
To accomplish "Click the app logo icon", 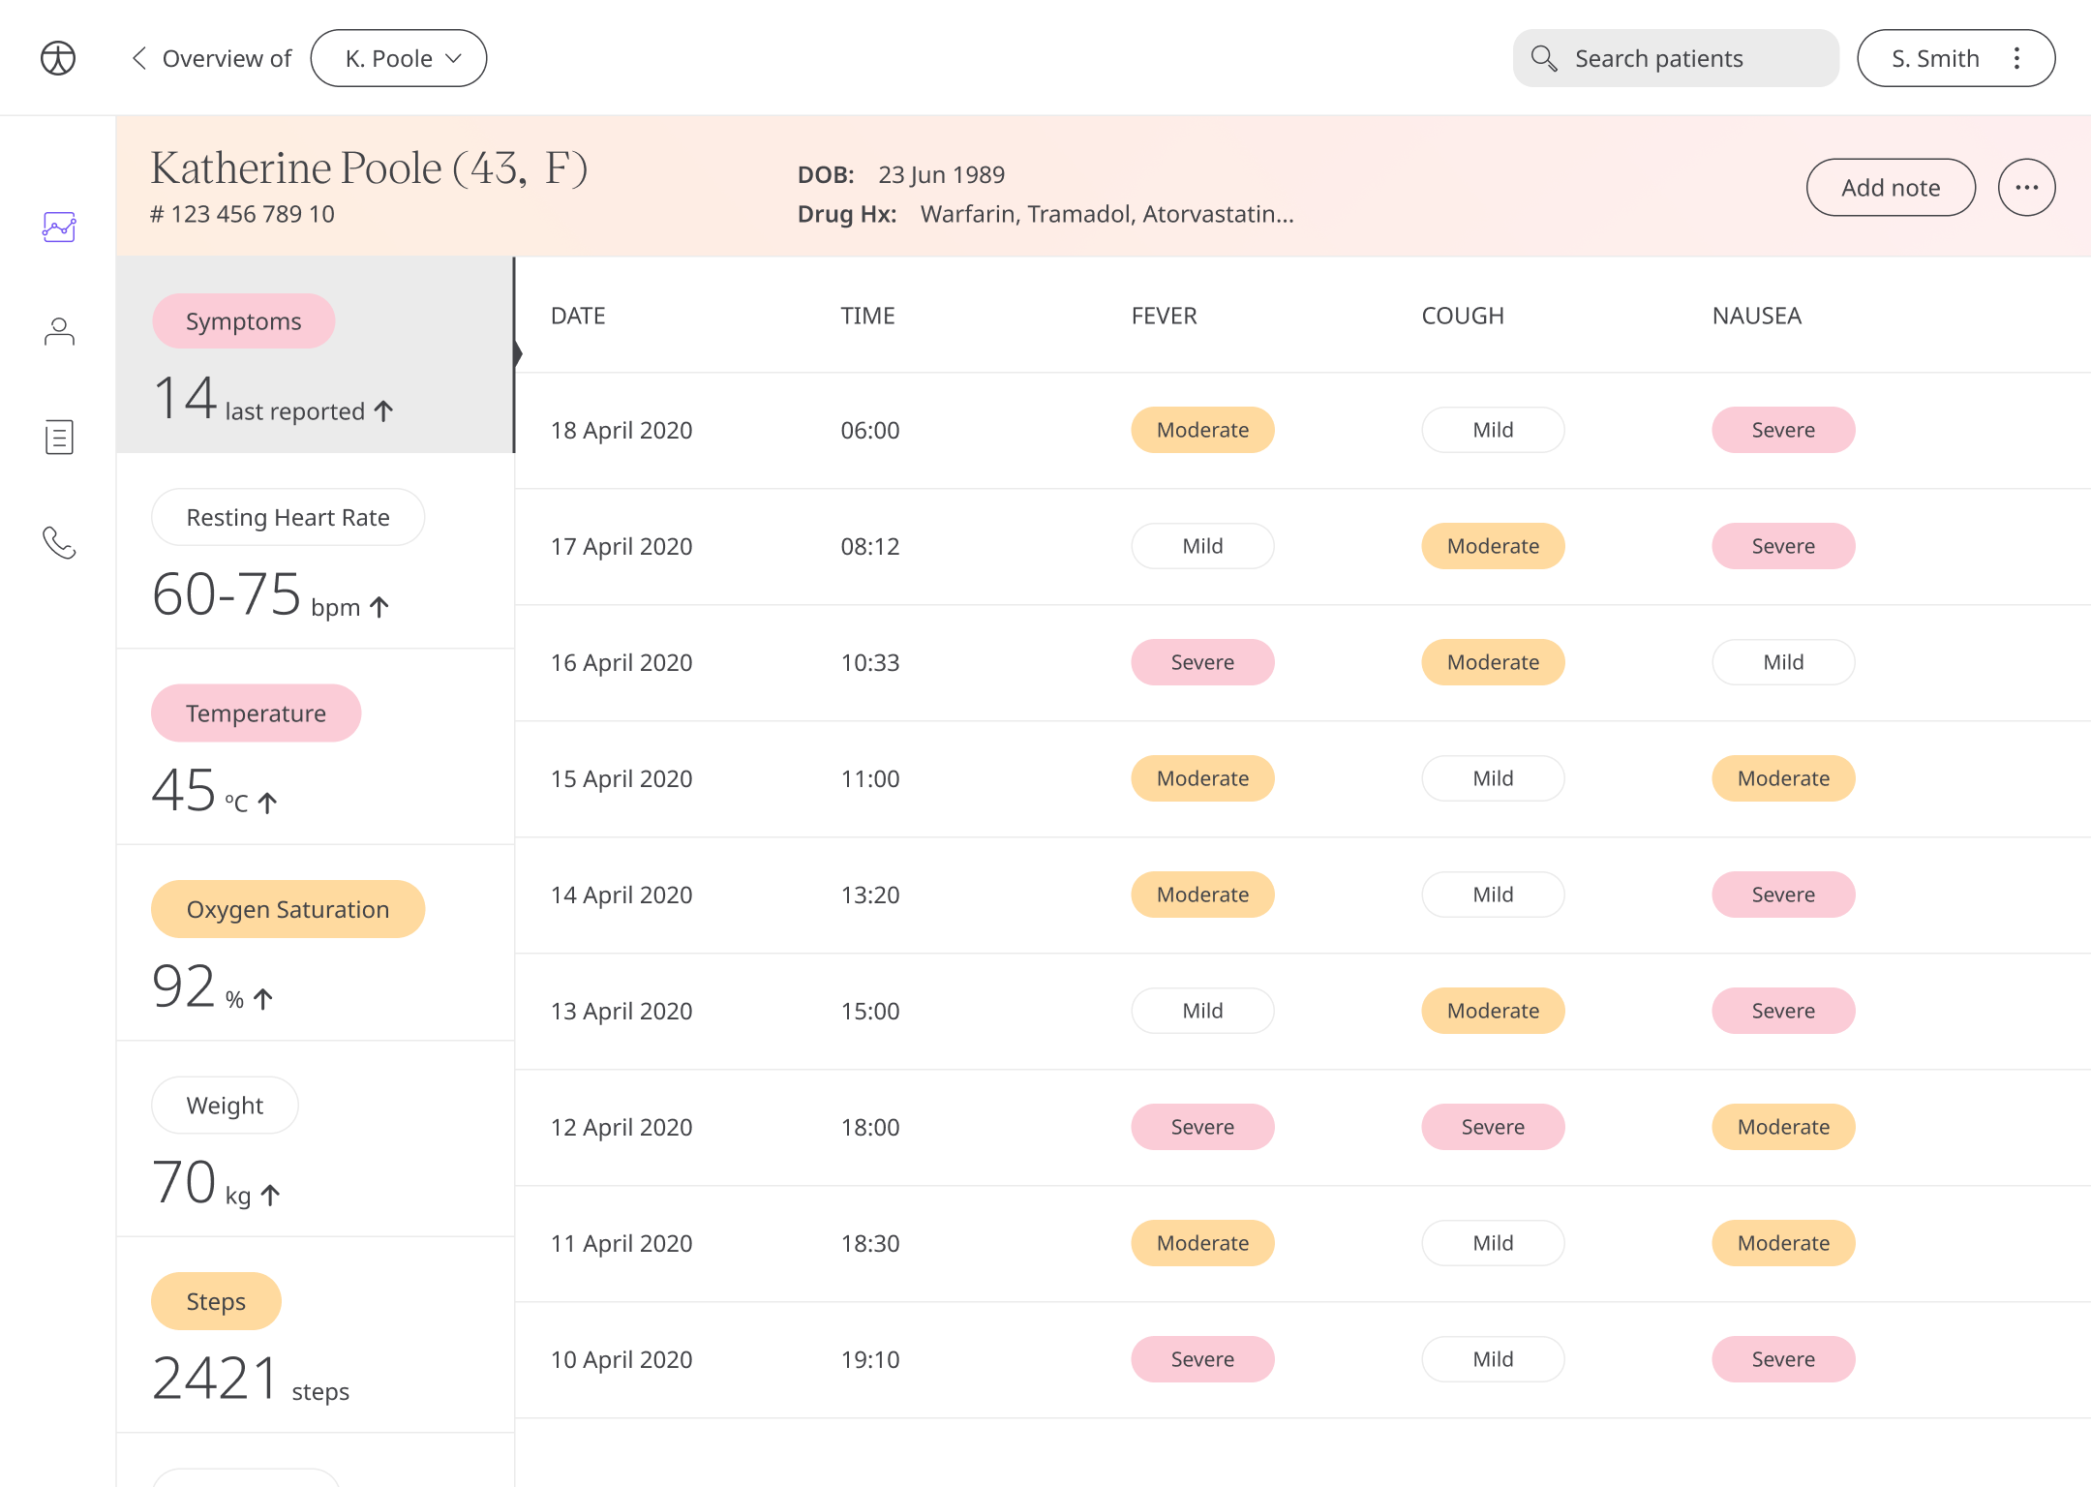I will point(58,58).
